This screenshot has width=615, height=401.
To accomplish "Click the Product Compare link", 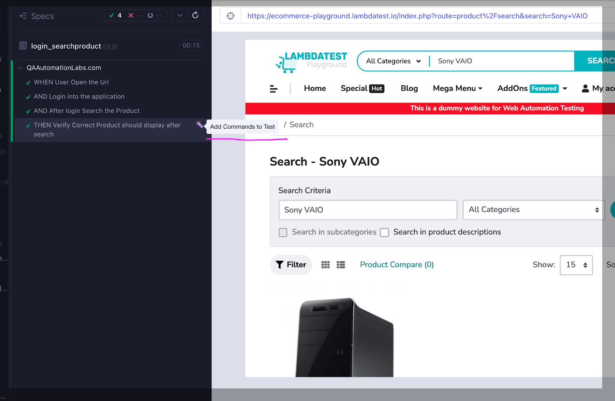I will 396,265.
